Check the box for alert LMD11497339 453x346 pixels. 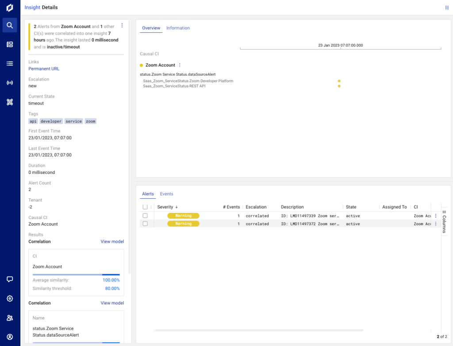pyautogui.click(x=145, y=215)
